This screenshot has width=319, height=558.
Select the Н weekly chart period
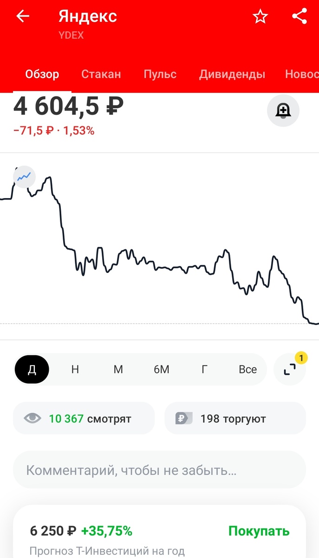pyautogui.click(x=75, y=369)
